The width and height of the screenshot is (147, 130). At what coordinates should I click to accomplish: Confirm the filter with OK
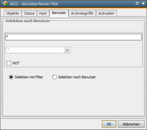109,124
